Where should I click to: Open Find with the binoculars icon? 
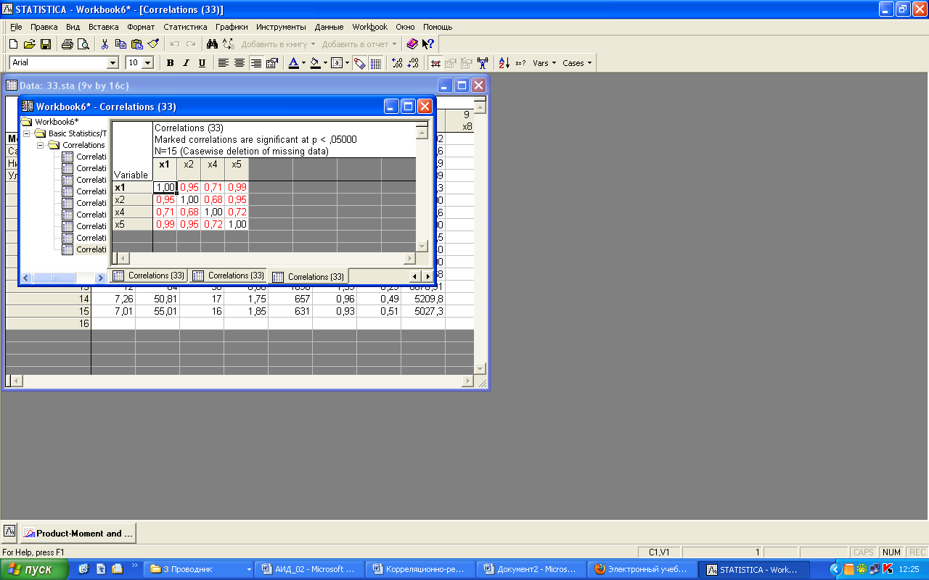(212, 44)
